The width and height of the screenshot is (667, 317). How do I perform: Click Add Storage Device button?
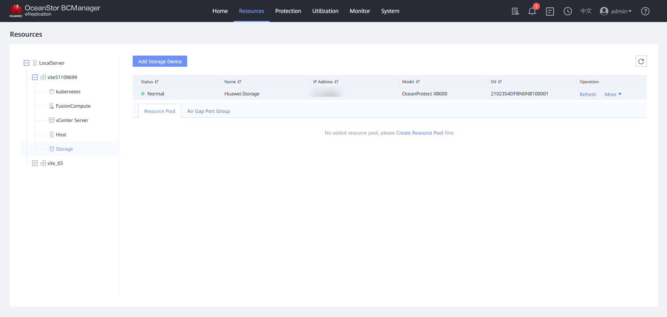160,62
